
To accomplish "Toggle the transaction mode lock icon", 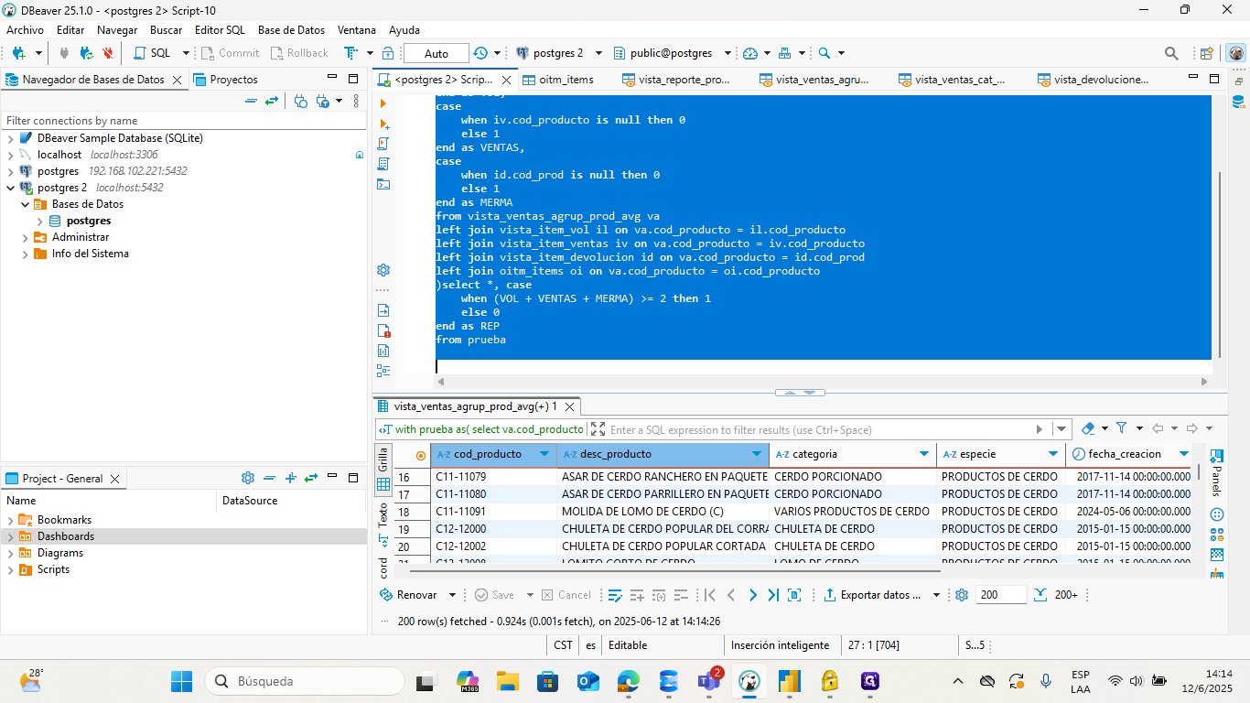I will pos(388,53).
